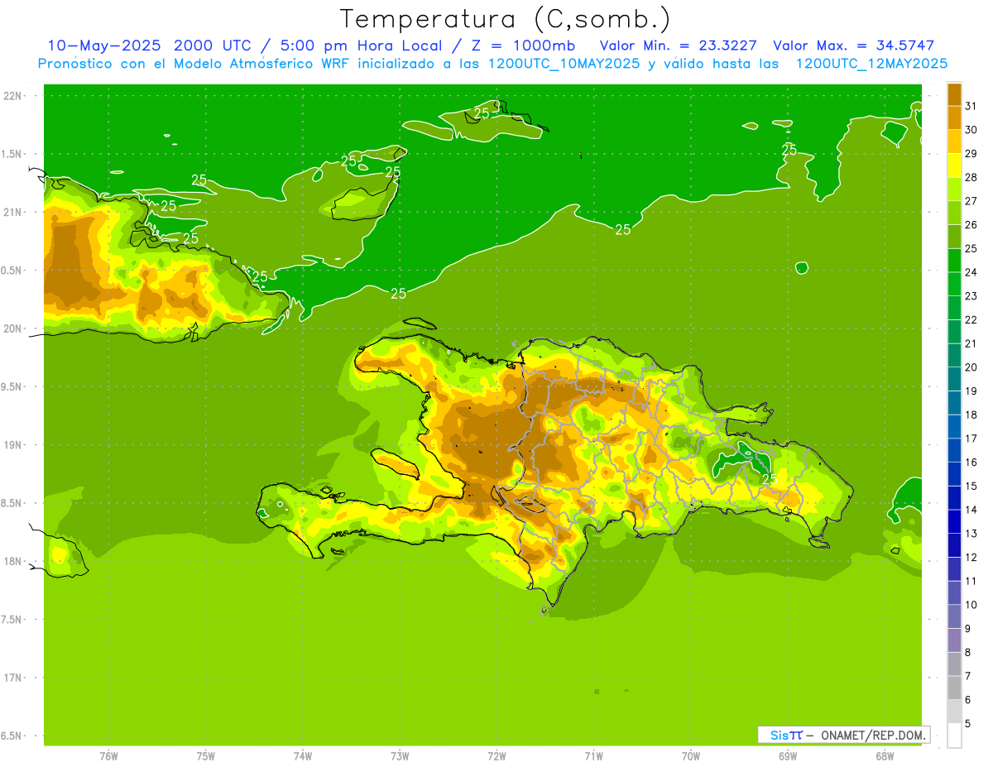Click the white swatch below 5

954,736
